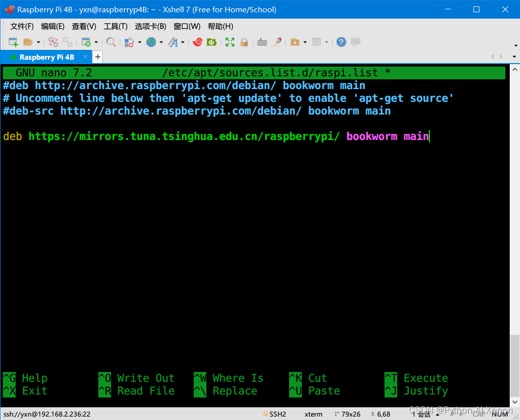Click the ssh://yxn@192.168.2.236:22 status text
Image resolution: width=520 pixels, height=420 pixels.
pos(47,414)
